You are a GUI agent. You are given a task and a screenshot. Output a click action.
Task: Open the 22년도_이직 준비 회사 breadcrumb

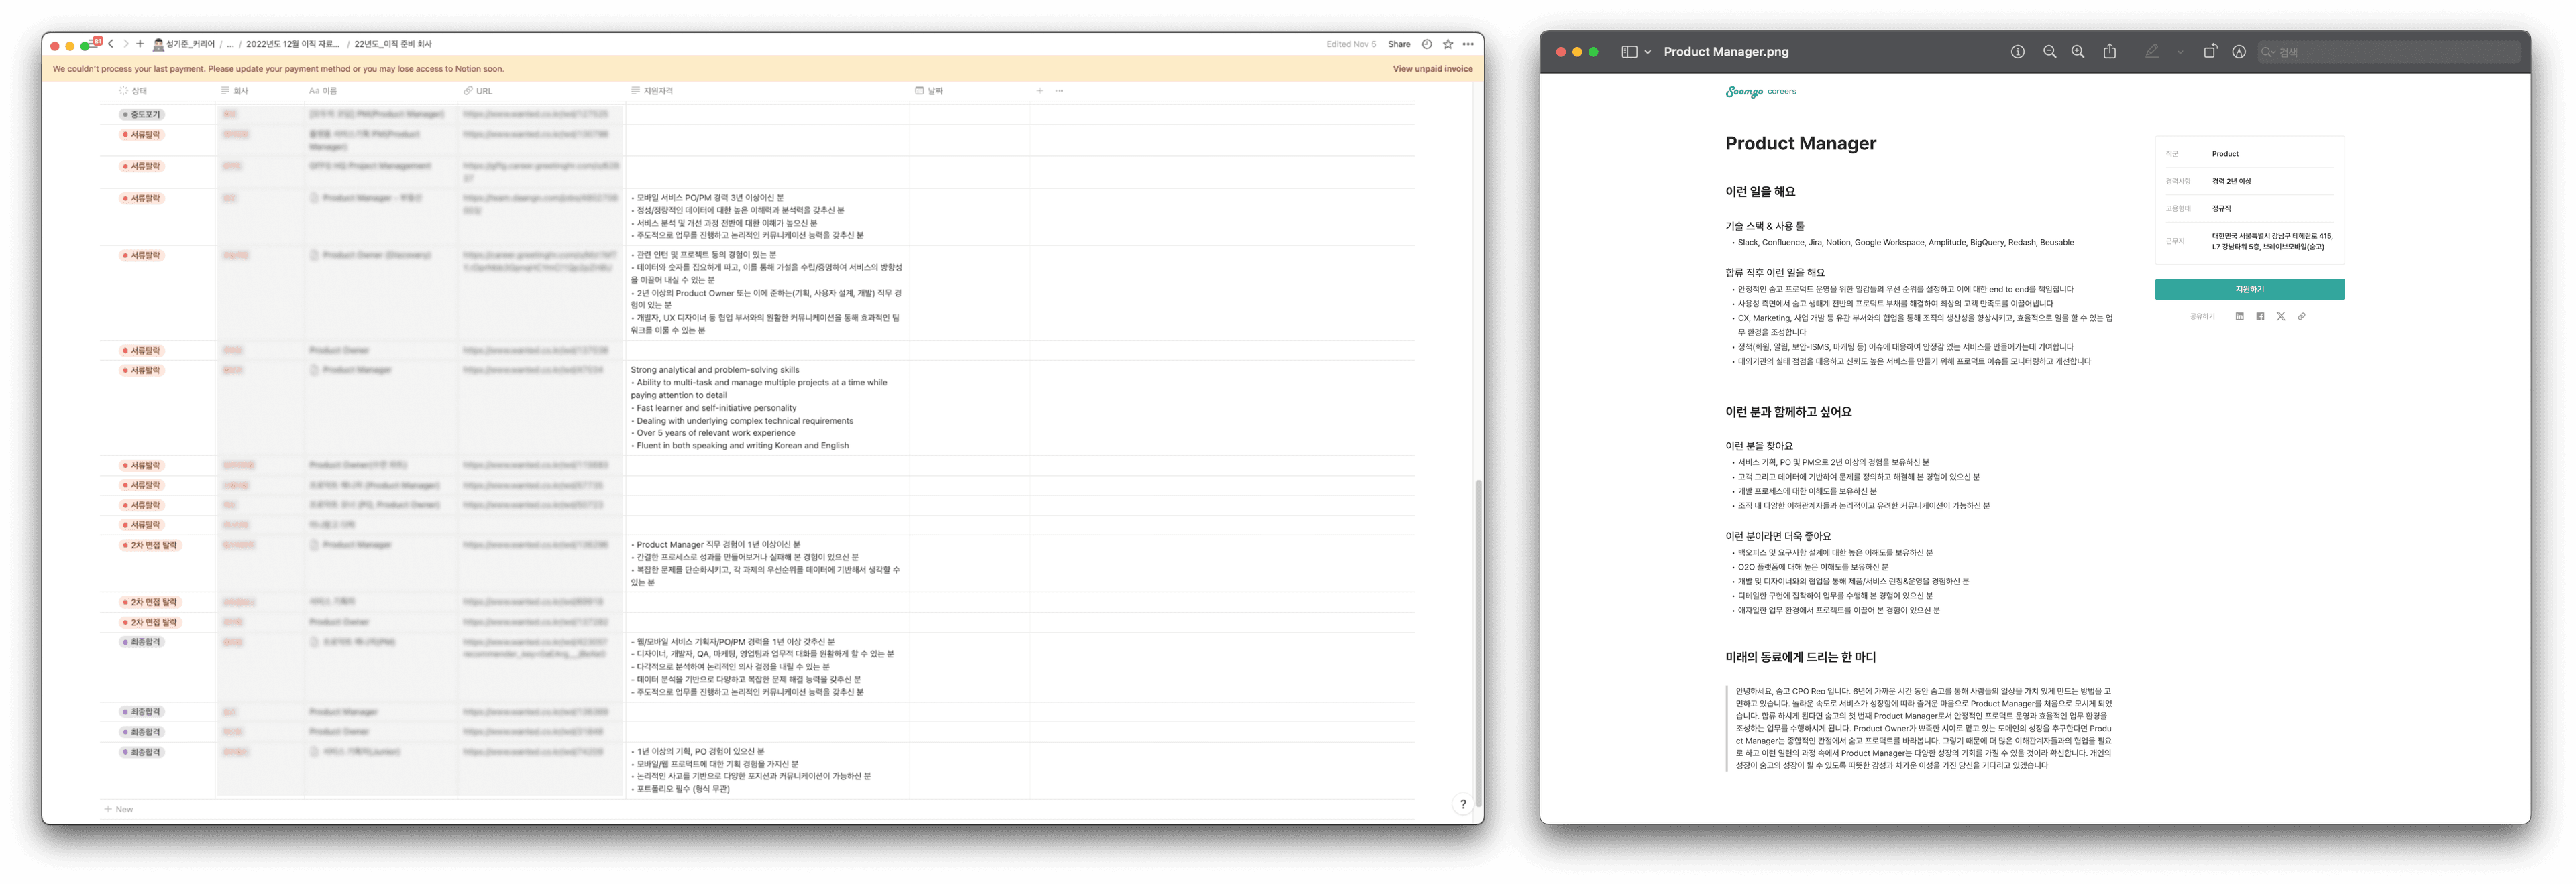pyautogui.click(x=393, y=44)
